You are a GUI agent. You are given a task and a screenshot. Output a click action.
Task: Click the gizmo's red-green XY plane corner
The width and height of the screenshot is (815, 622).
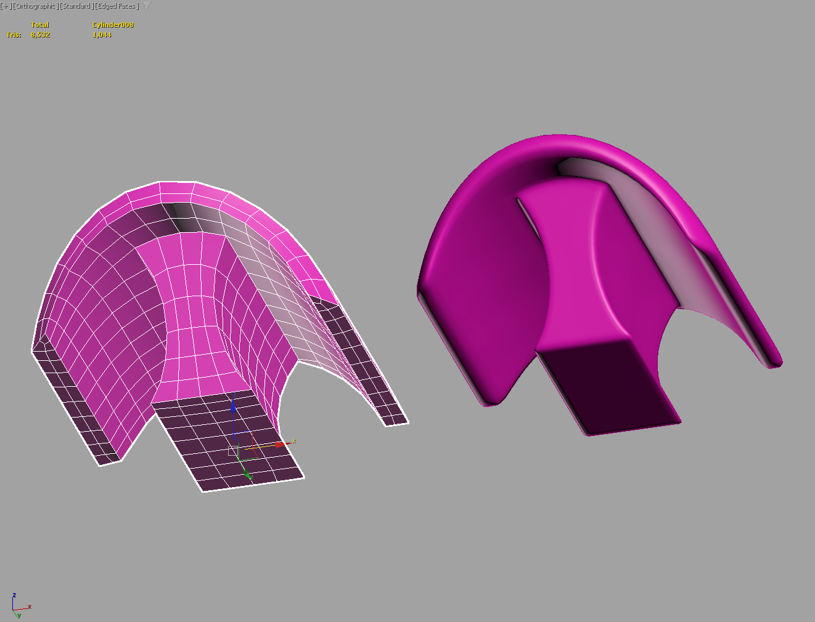click(254, 454)
